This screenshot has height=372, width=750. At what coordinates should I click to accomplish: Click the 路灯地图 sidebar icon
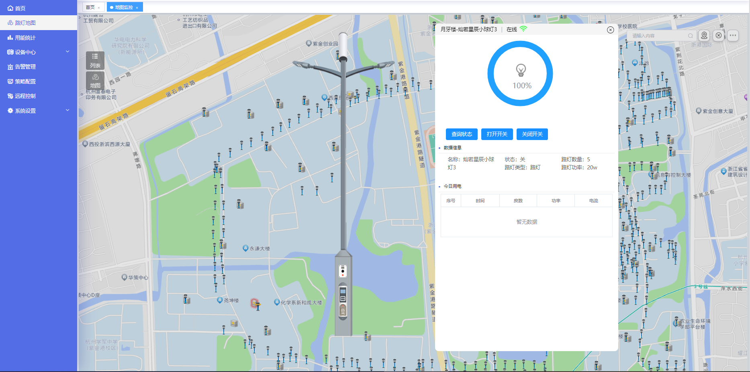[x=10, y=22]
